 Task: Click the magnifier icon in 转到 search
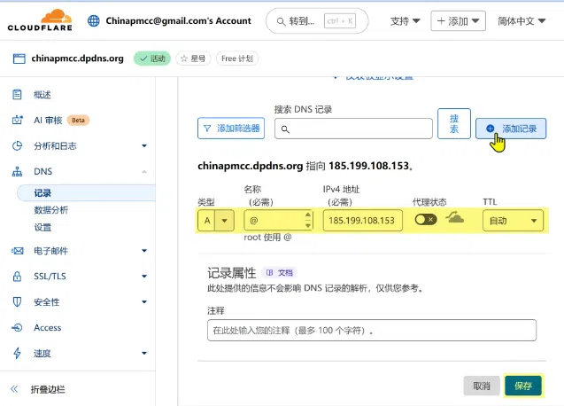(x=281, y=21)
